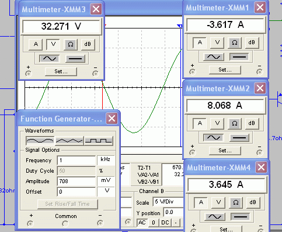Close the Function Generator window
Image resolution: width=282 pixels, height=232 pixels.
112,119
